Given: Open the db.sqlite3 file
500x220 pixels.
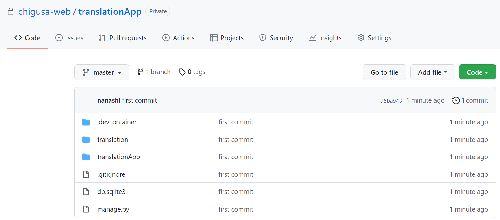Looking at the screenshot, I should [x=111, y=192].
